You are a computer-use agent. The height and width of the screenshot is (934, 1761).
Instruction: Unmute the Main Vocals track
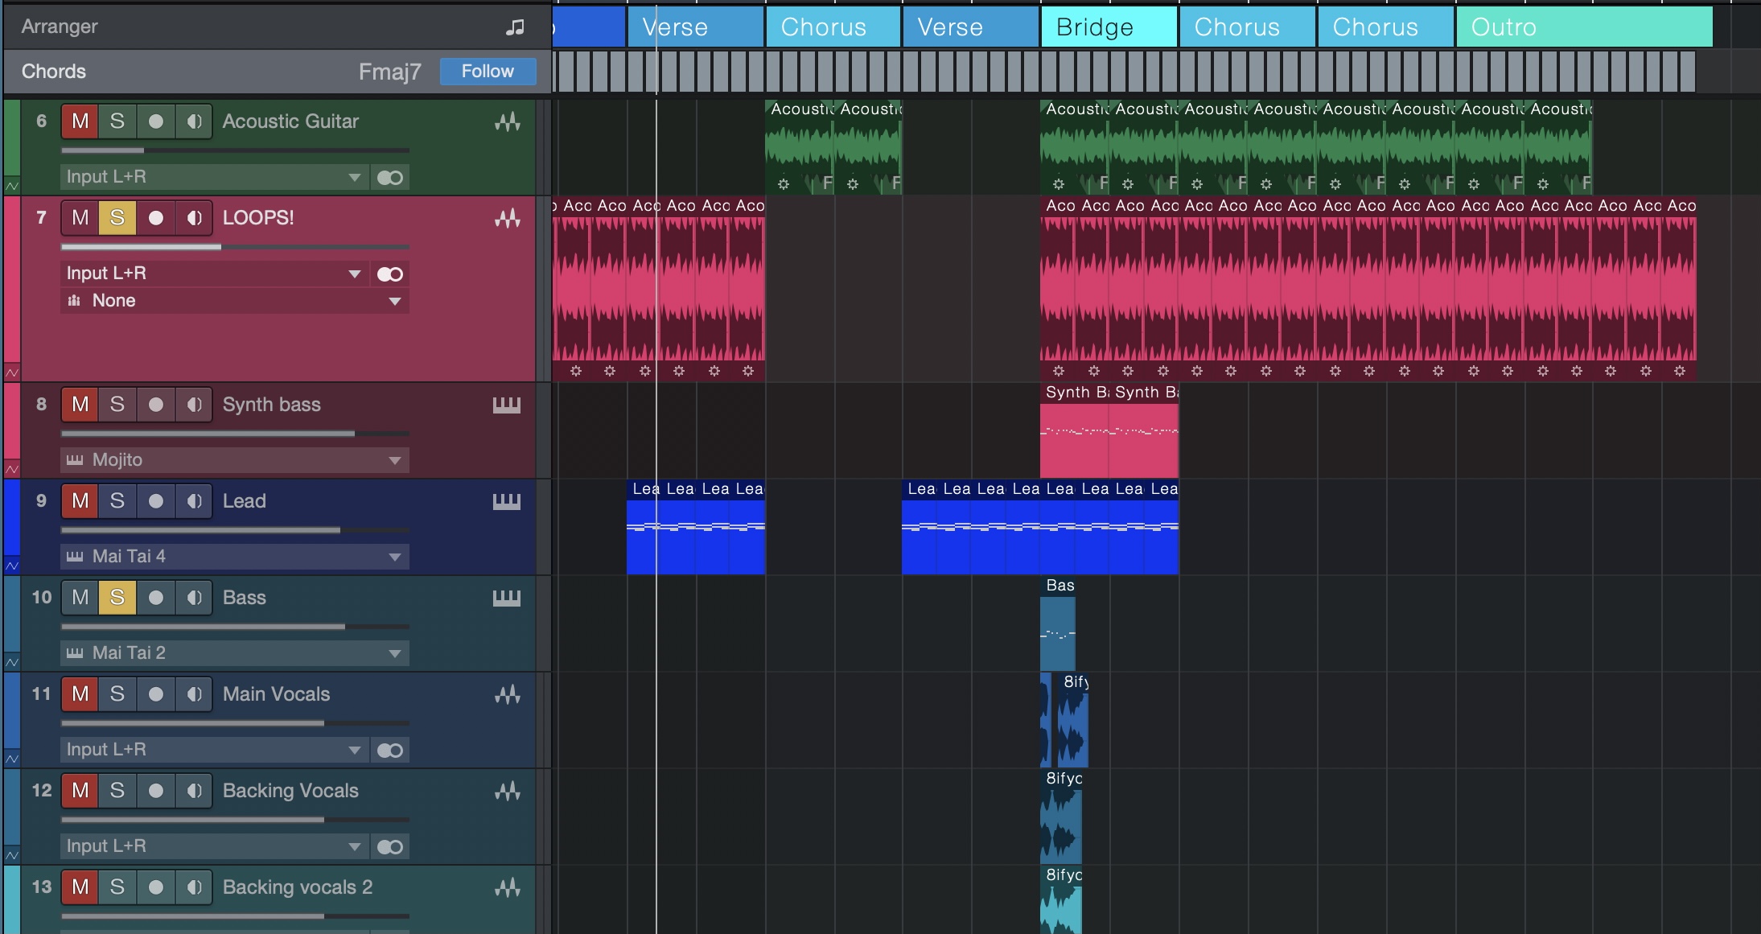coord(80,694)
